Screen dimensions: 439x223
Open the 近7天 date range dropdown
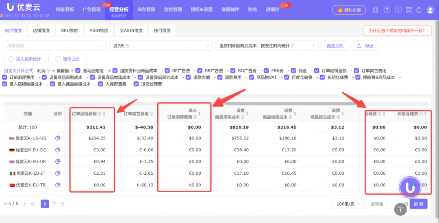161,46
